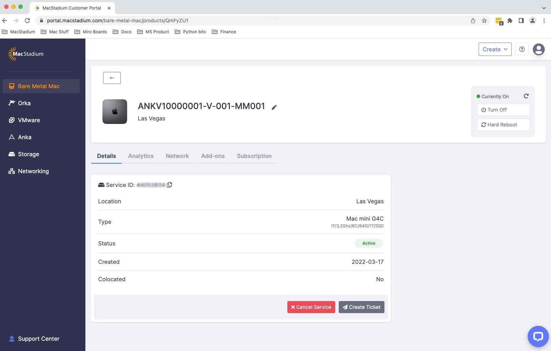Image resolution: width=551 pixels, height=351 pixels.
Task: Open the Storage section
Action: pyautogui.click(x=28, y=154)
